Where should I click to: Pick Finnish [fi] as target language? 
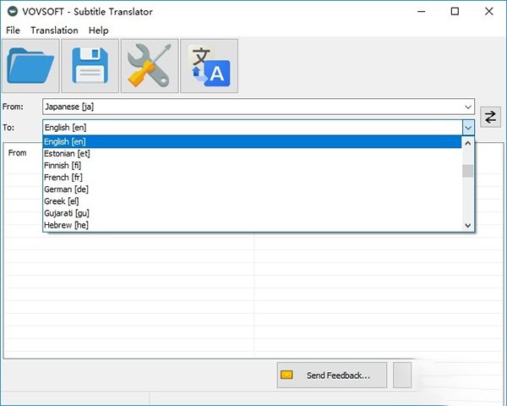(252, 166)
